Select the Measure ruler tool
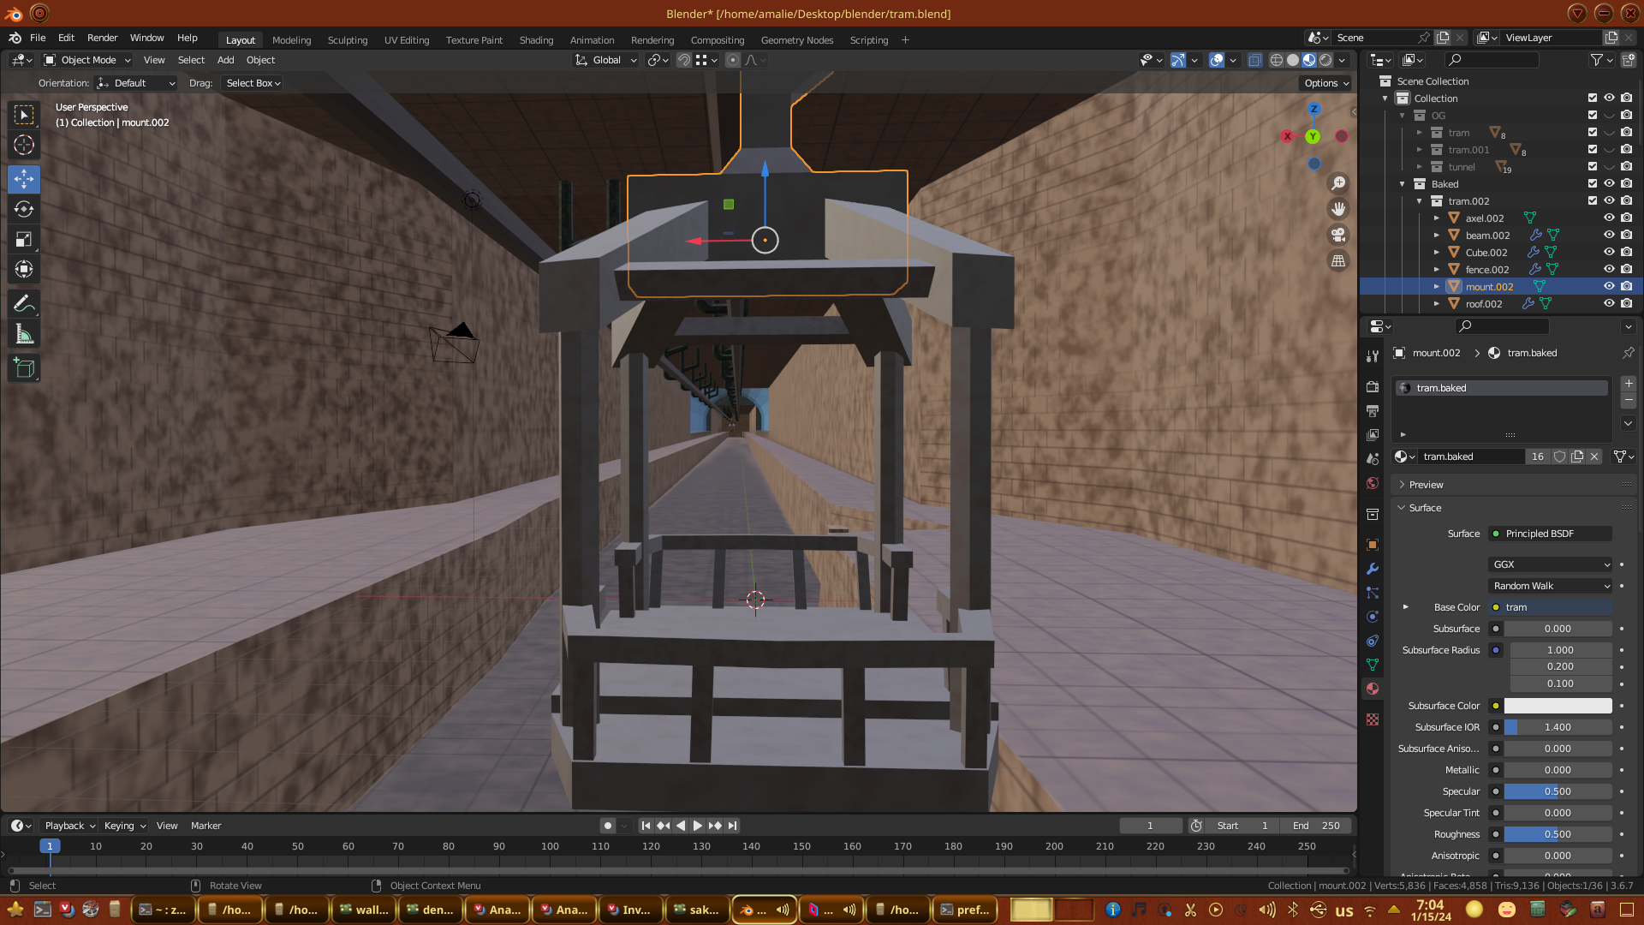This screenshot has height=925, width=1644. 24,335
